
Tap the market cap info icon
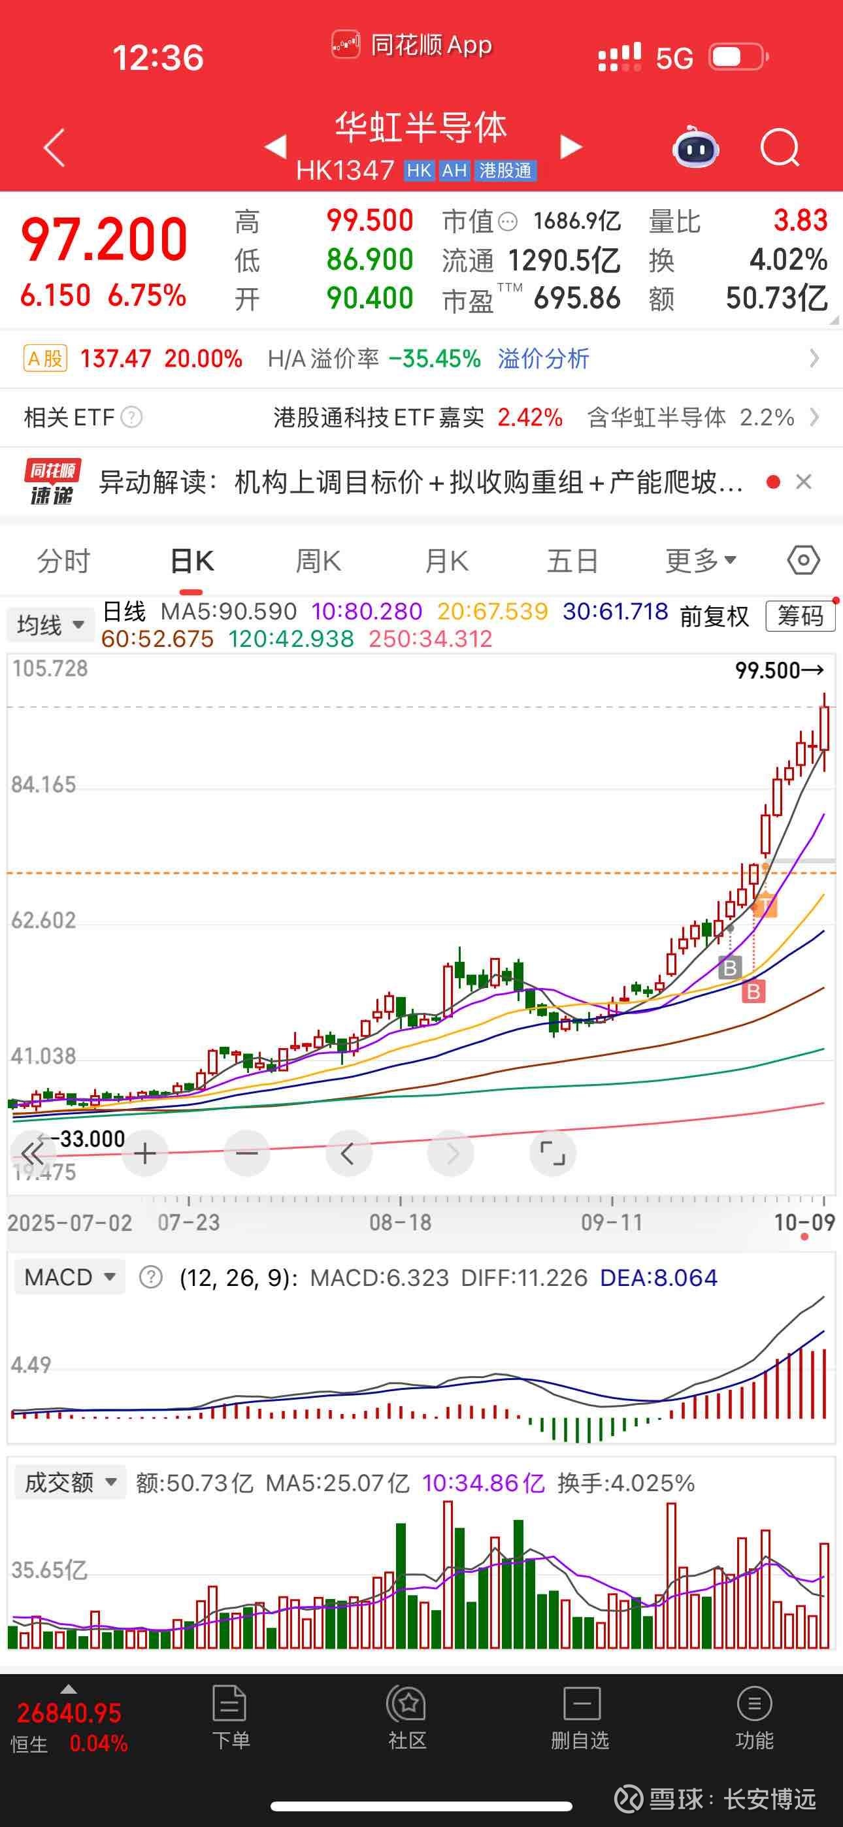[x=508, y=222]
